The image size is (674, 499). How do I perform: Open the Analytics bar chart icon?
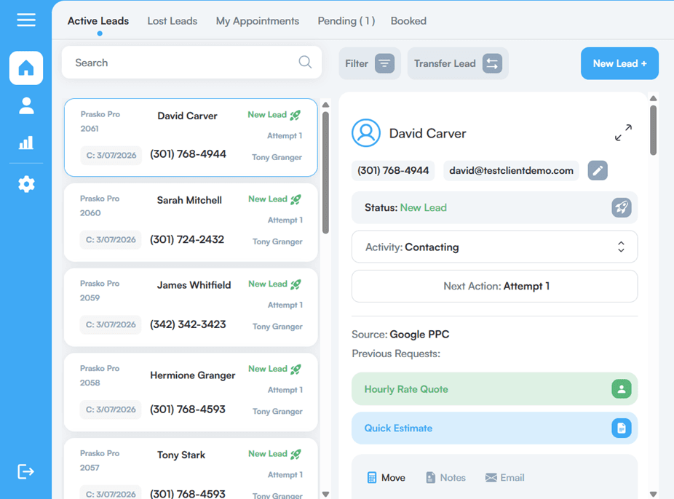pyautogui.click(x=25, y=143)
